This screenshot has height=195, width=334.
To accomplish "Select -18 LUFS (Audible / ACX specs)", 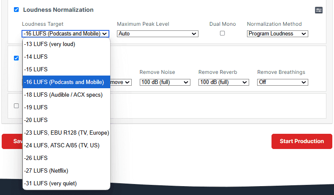I will pyautogui.click(x=66, y=95).
